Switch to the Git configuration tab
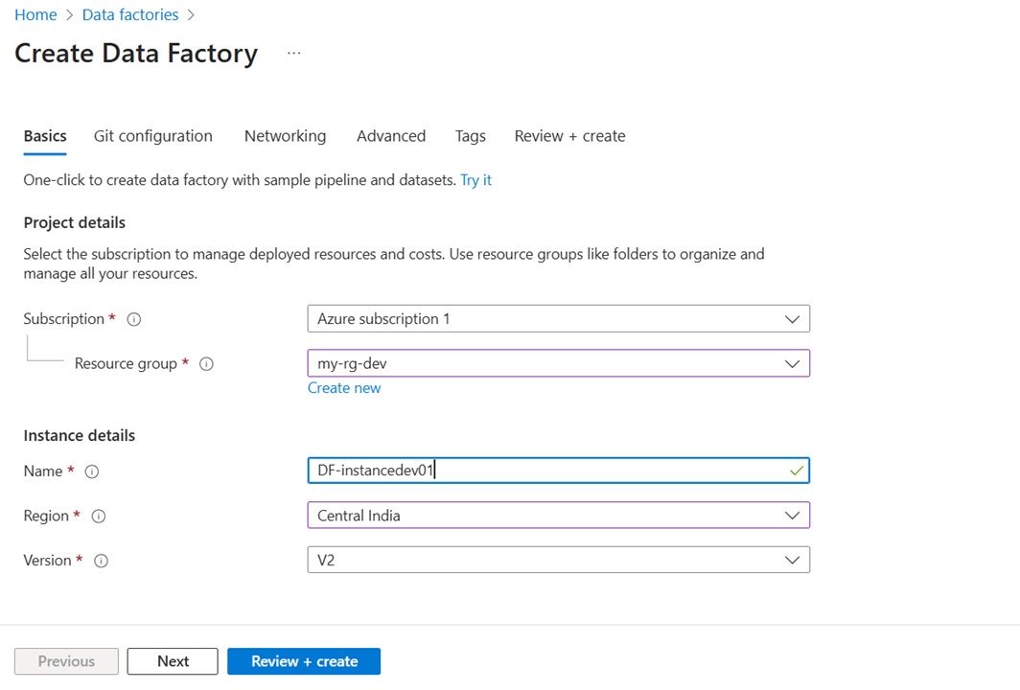 point(152,136)
